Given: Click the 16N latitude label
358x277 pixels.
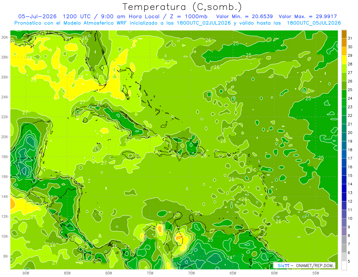Looking at the screenshot, I should pos(4,177).
